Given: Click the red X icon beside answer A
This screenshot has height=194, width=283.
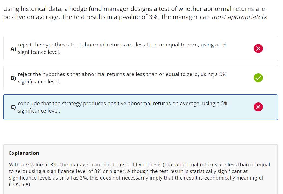Looking at the screenshot, I should point(258,49).
